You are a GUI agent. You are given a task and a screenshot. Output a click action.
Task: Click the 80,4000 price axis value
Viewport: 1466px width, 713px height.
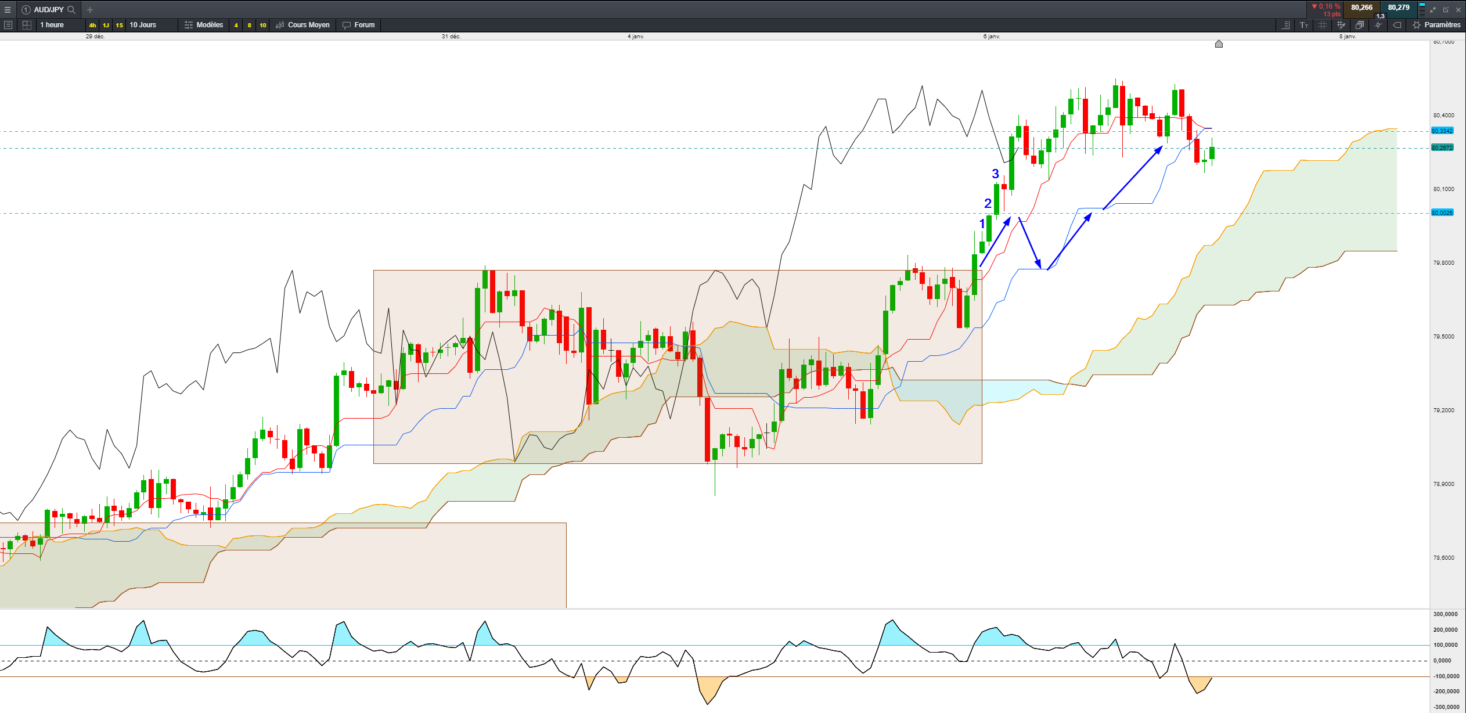tap(1444, 116)
